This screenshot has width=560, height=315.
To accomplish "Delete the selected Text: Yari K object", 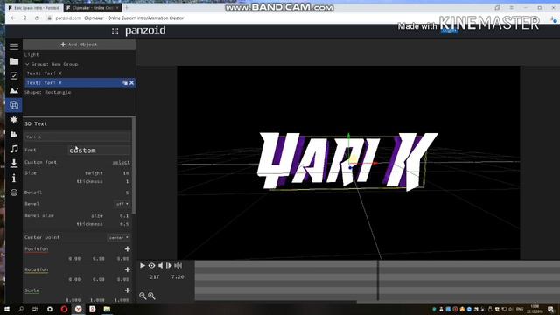I will [131, 82].
